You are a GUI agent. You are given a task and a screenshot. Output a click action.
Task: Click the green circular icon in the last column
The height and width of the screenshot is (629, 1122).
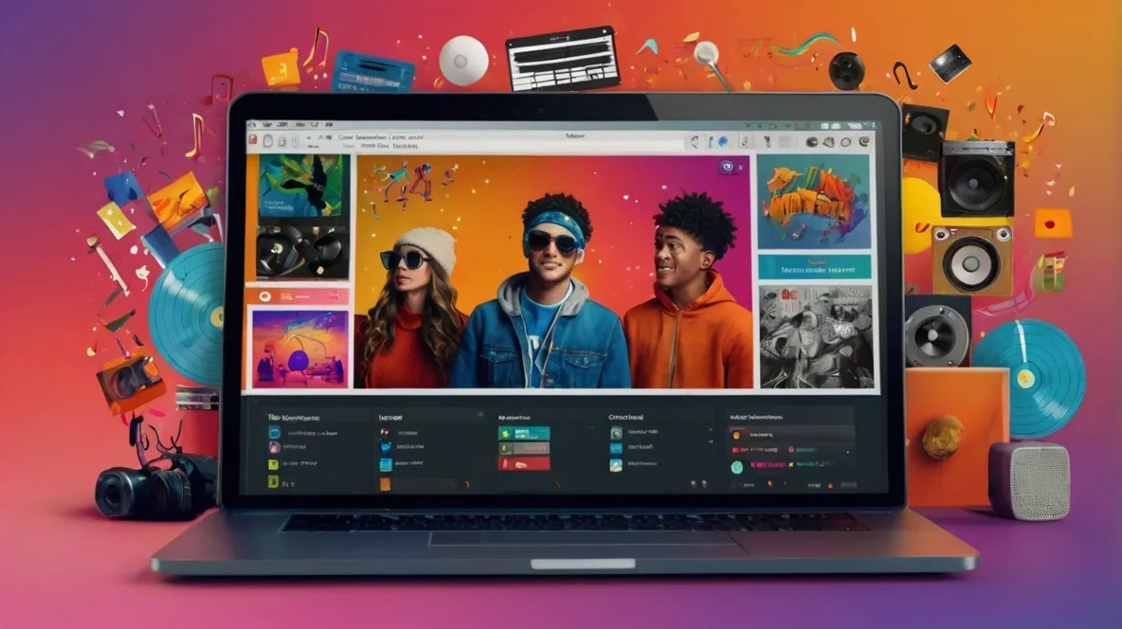[x=736, y=467]
